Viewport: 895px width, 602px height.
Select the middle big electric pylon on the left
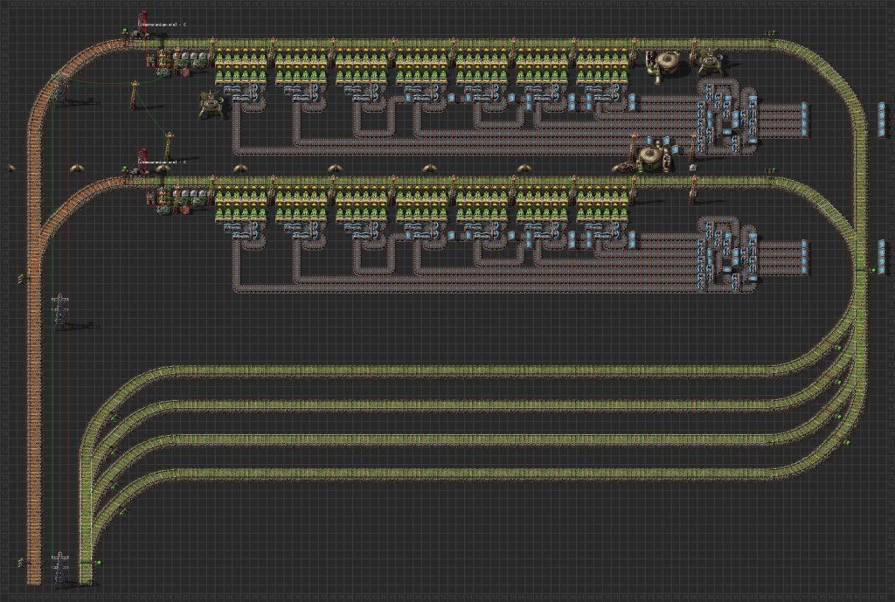tap(60, 311)
